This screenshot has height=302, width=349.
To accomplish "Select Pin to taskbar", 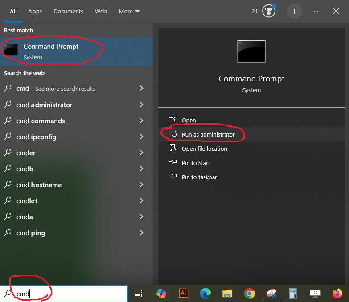I will 251,177.
